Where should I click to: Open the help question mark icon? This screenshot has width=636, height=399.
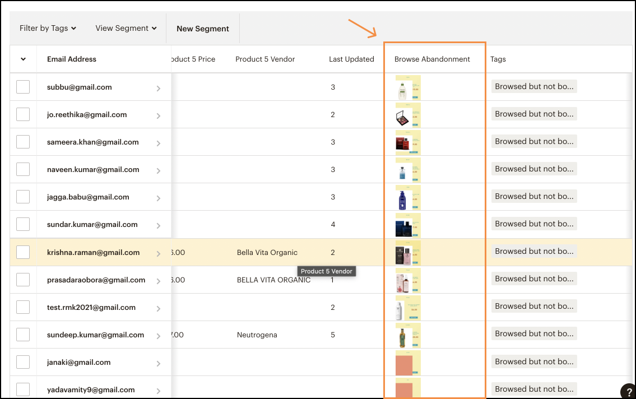[628, 392]
